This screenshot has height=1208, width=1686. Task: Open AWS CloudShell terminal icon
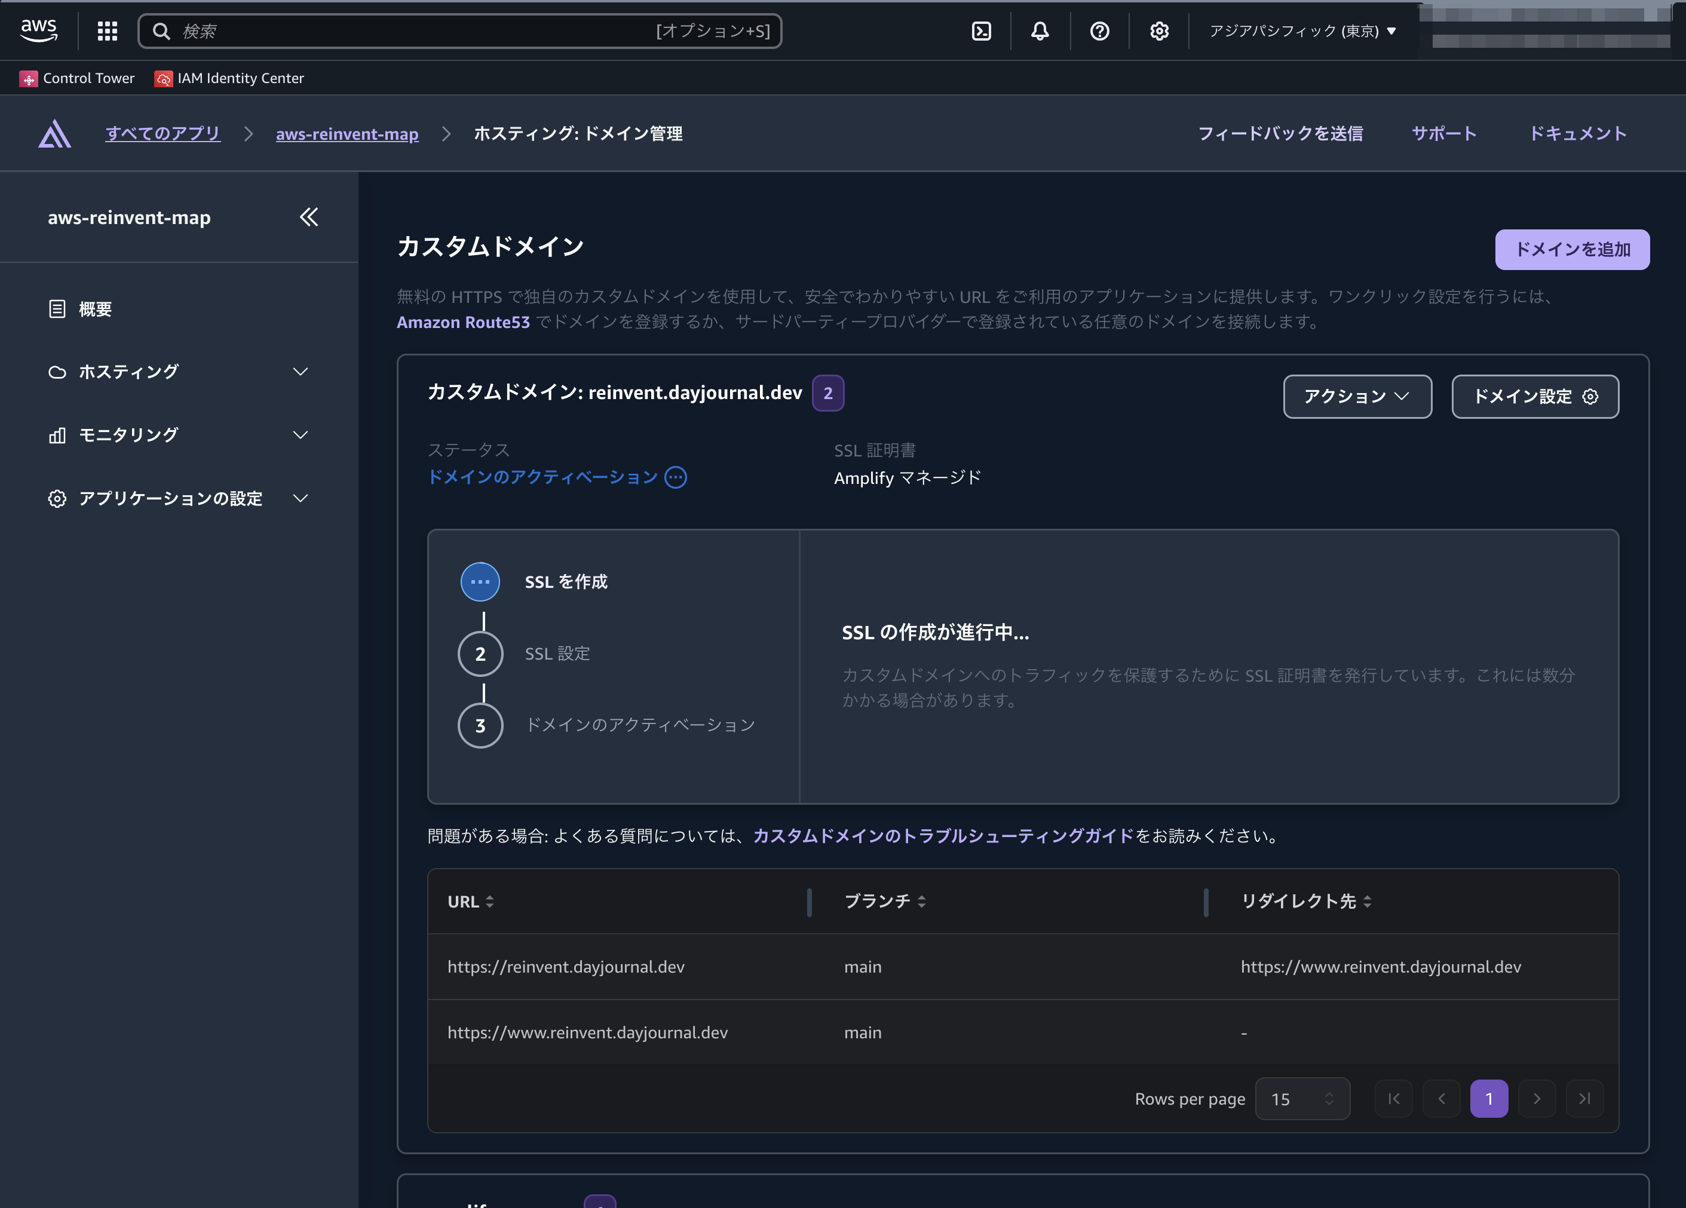point(981,30)
